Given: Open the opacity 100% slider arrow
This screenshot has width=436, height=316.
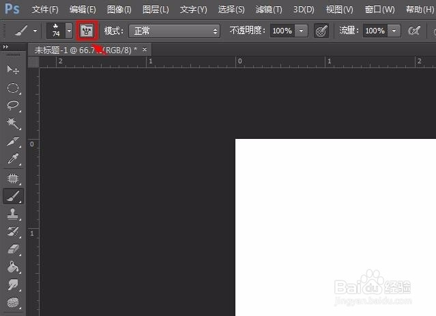Looking at the screenshot, I should (302, 31).
